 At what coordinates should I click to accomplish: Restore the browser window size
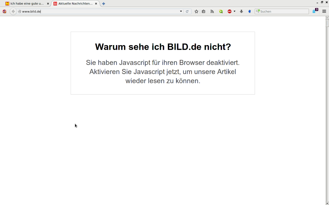point(322,2)
